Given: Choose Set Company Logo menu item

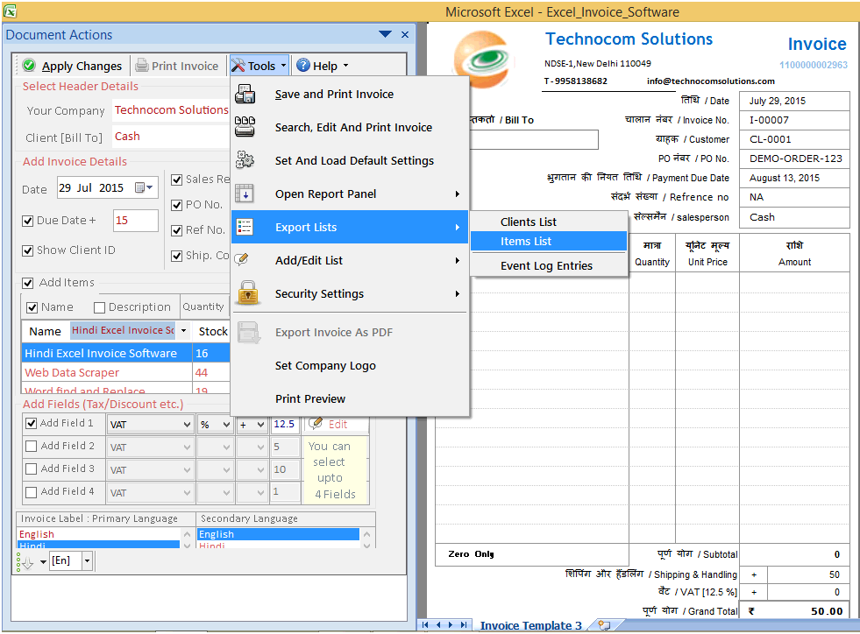Looking at the screenshot, I should click(x=350, y=365).
